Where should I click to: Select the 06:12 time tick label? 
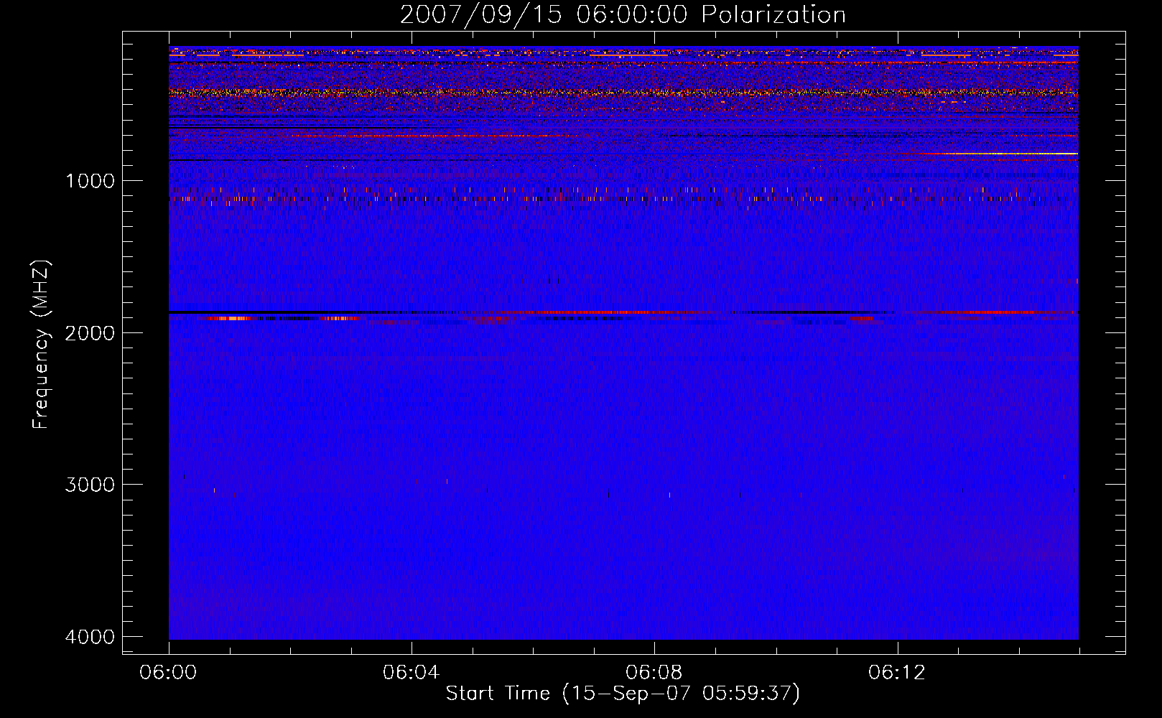pyautogui.click(x=897, y=673)
